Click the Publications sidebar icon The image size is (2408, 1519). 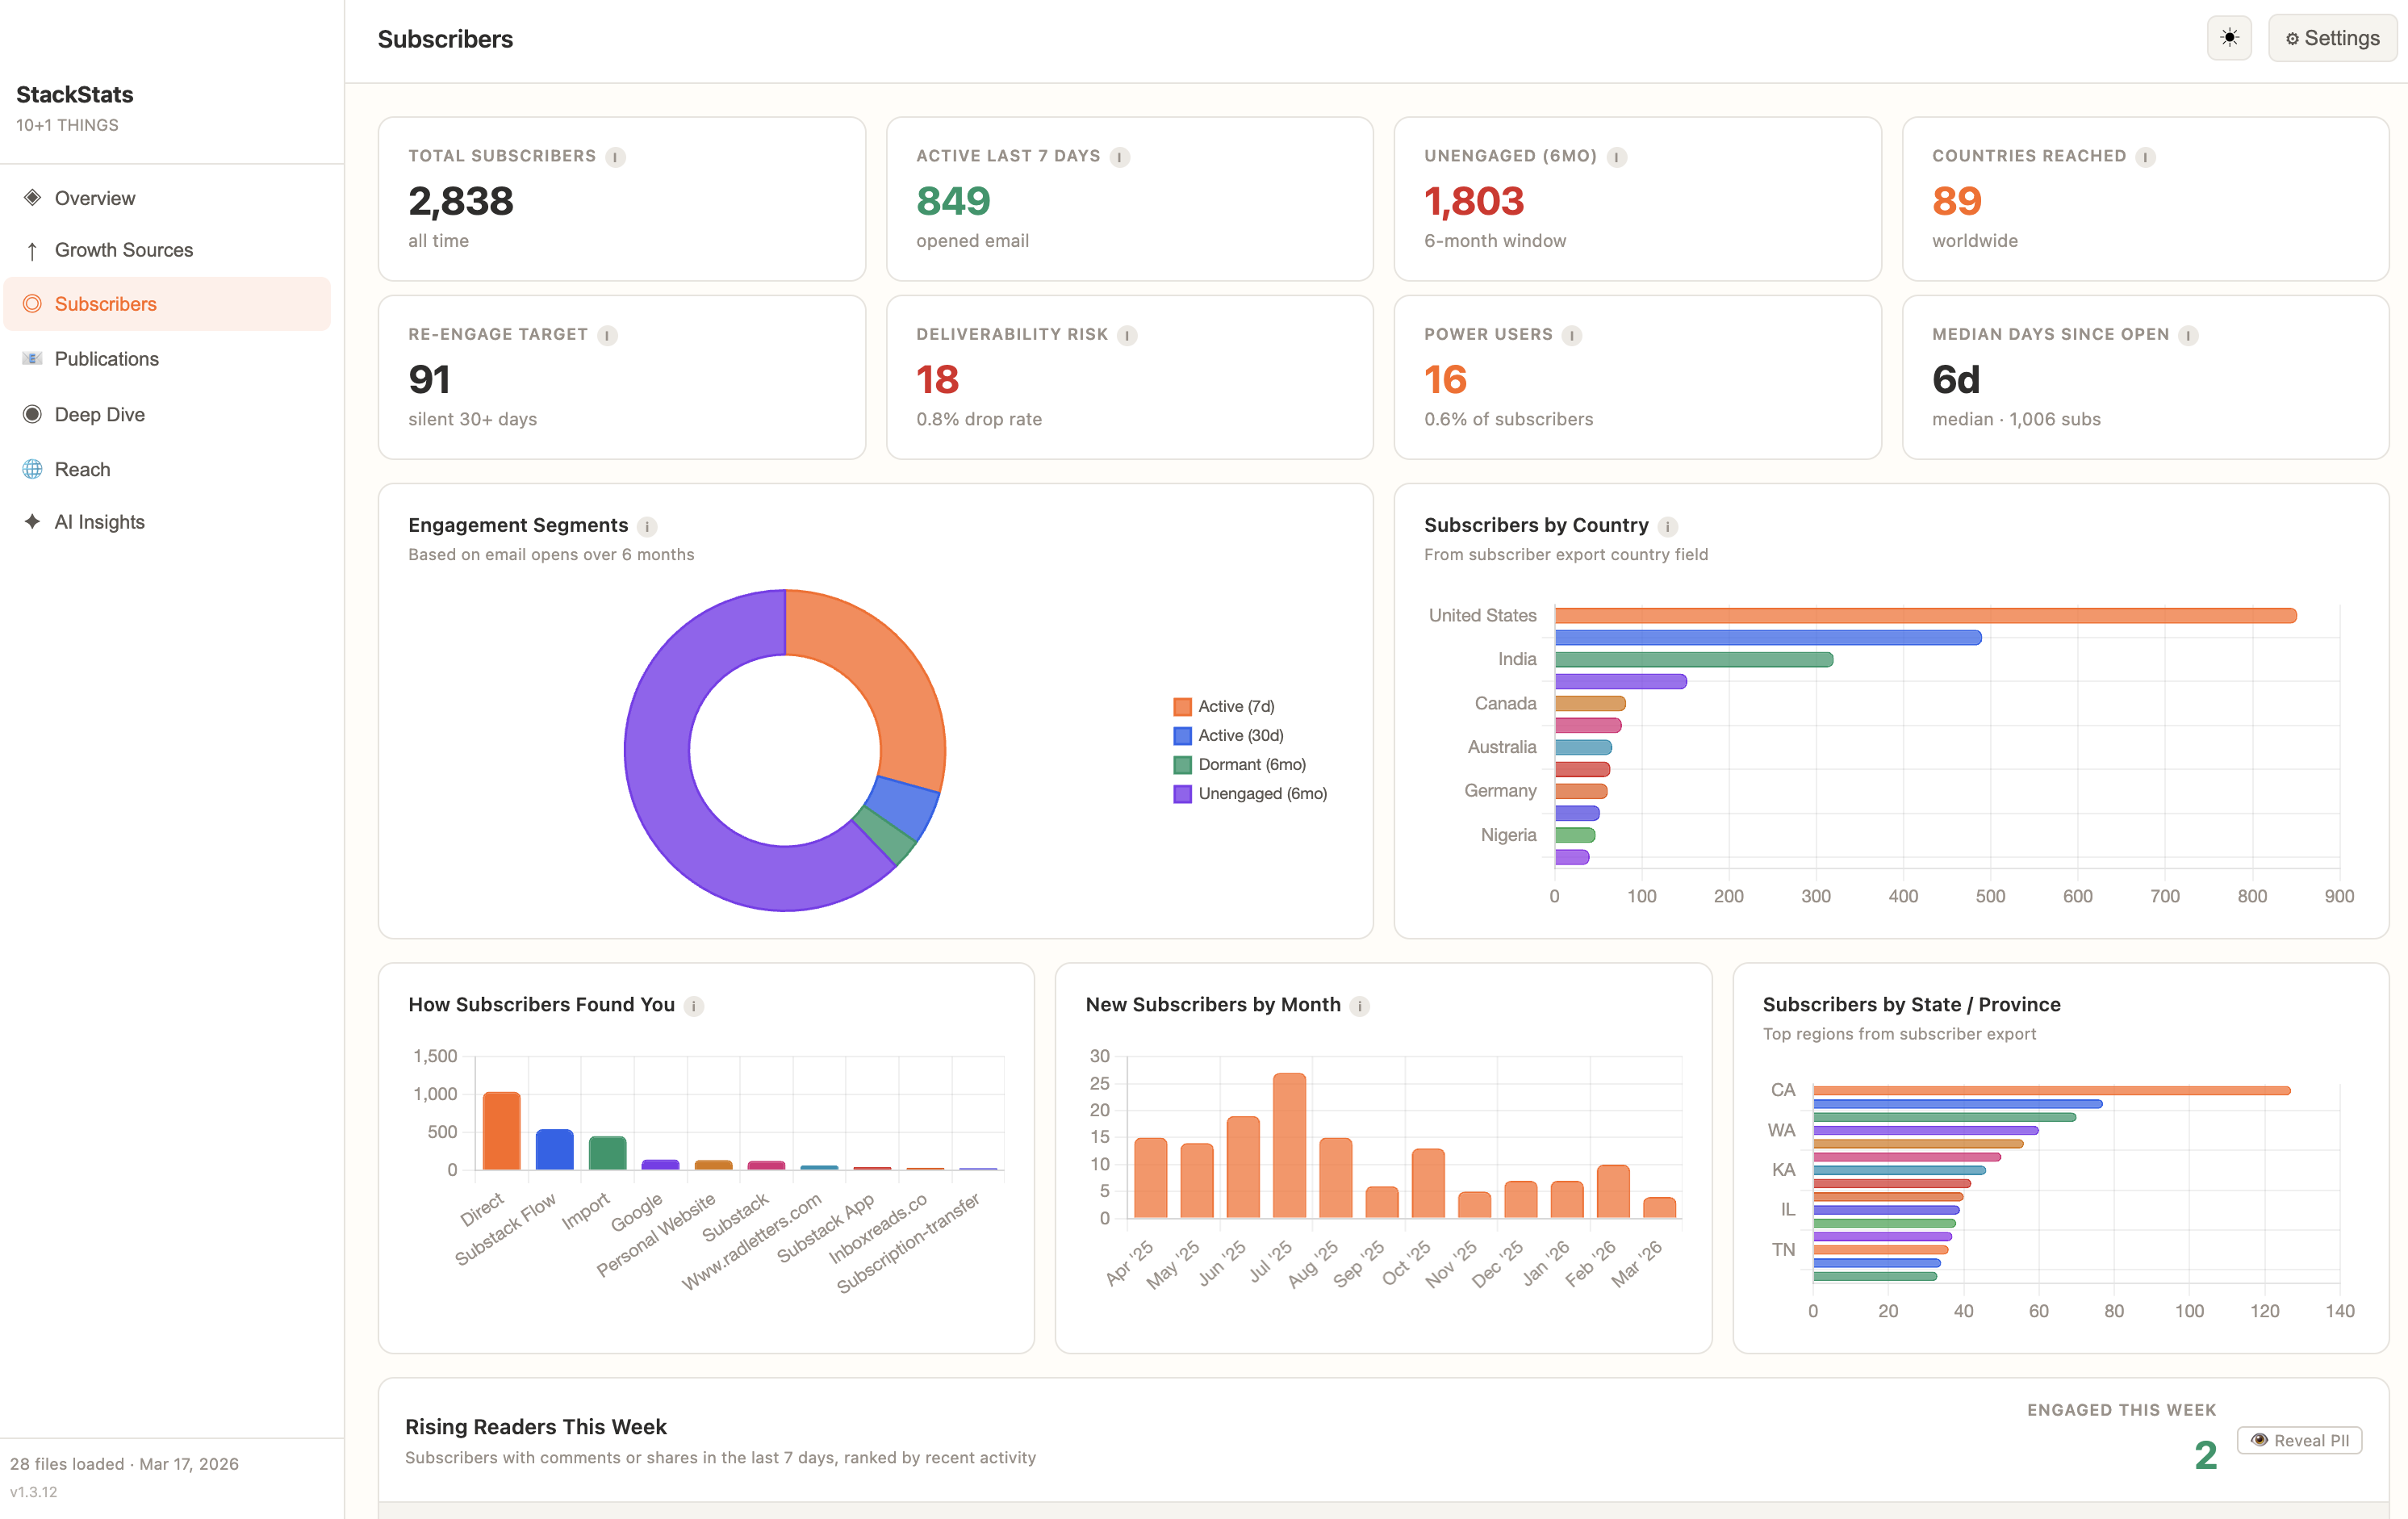click(33, 358)
